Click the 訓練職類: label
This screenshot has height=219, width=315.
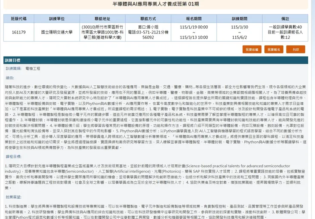coord(14,68)
